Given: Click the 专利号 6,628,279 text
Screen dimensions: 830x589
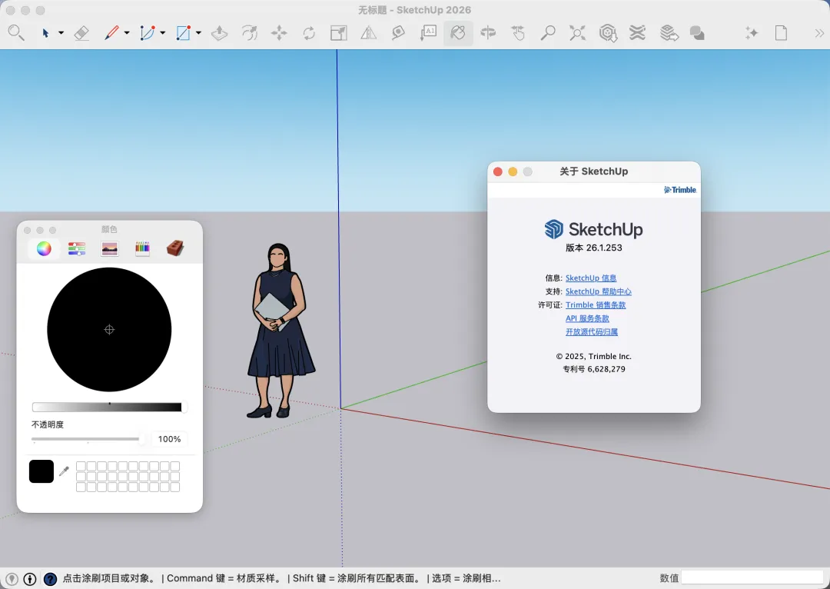Looking at the screenshot, I should point(593,369).
